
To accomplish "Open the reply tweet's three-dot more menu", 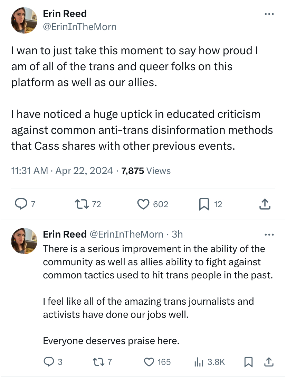I will (269, 235).
